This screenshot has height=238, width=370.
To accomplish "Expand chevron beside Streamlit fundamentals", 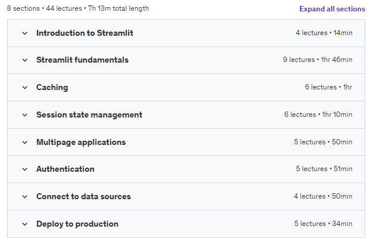I will click(25, 60).
